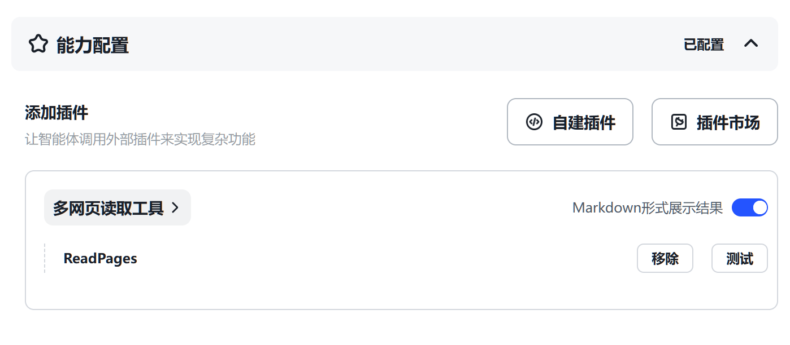Image resolution: width=790 pixels, height=345 pixels.
Task: Open the 多网页读取工具 plugin name
Action: click(x=108, y=208)
